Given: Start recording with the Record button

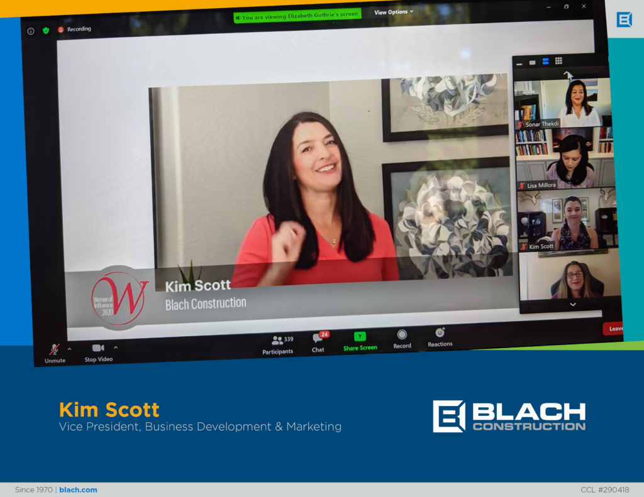Looking at the screenshot, I should pos(402,339).
